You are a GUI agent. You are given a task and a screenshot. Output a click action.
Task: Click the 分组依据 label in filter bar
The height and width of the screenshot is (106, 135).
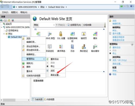click(x=87, y=25)
